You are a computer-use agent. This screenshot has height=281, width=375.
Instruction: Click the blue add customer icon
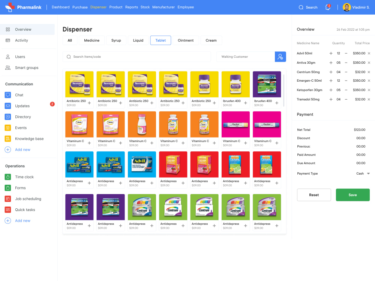(280, 57)
